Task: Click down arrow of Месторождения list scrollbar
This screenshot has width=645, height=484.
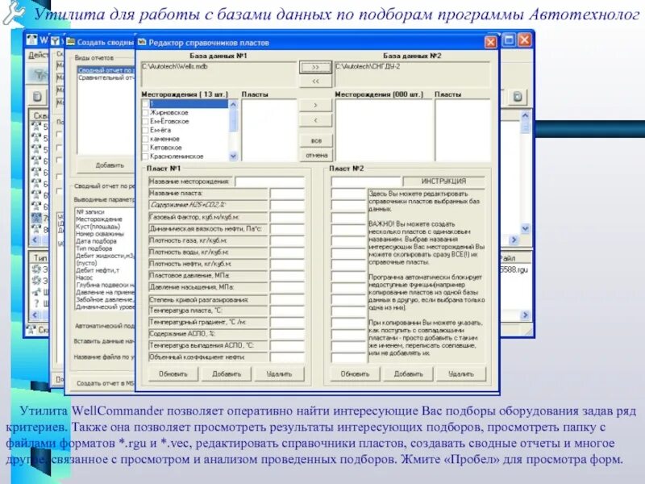Action: click(233, 156)
